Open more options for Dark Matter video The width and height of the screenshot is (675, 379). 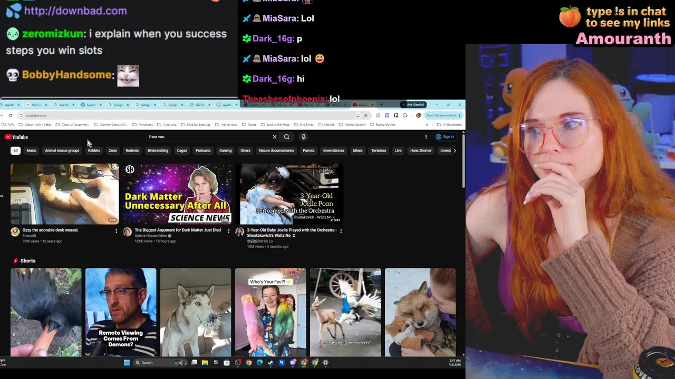click(228, 231)
